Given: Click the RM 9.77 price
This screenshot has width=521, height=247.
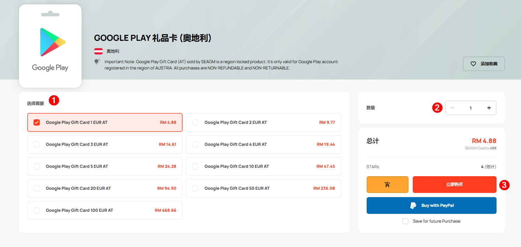Looking at the screenshot, I should pos(327,122).
